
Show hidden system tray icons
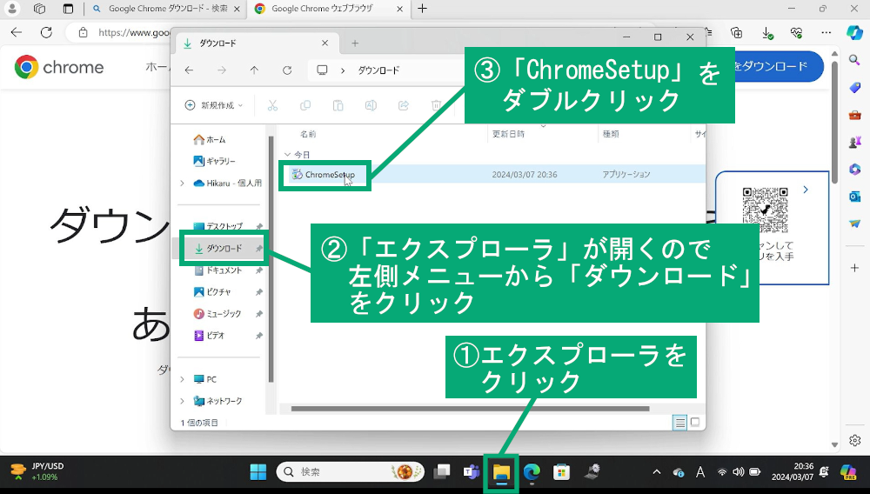(657, 472)
